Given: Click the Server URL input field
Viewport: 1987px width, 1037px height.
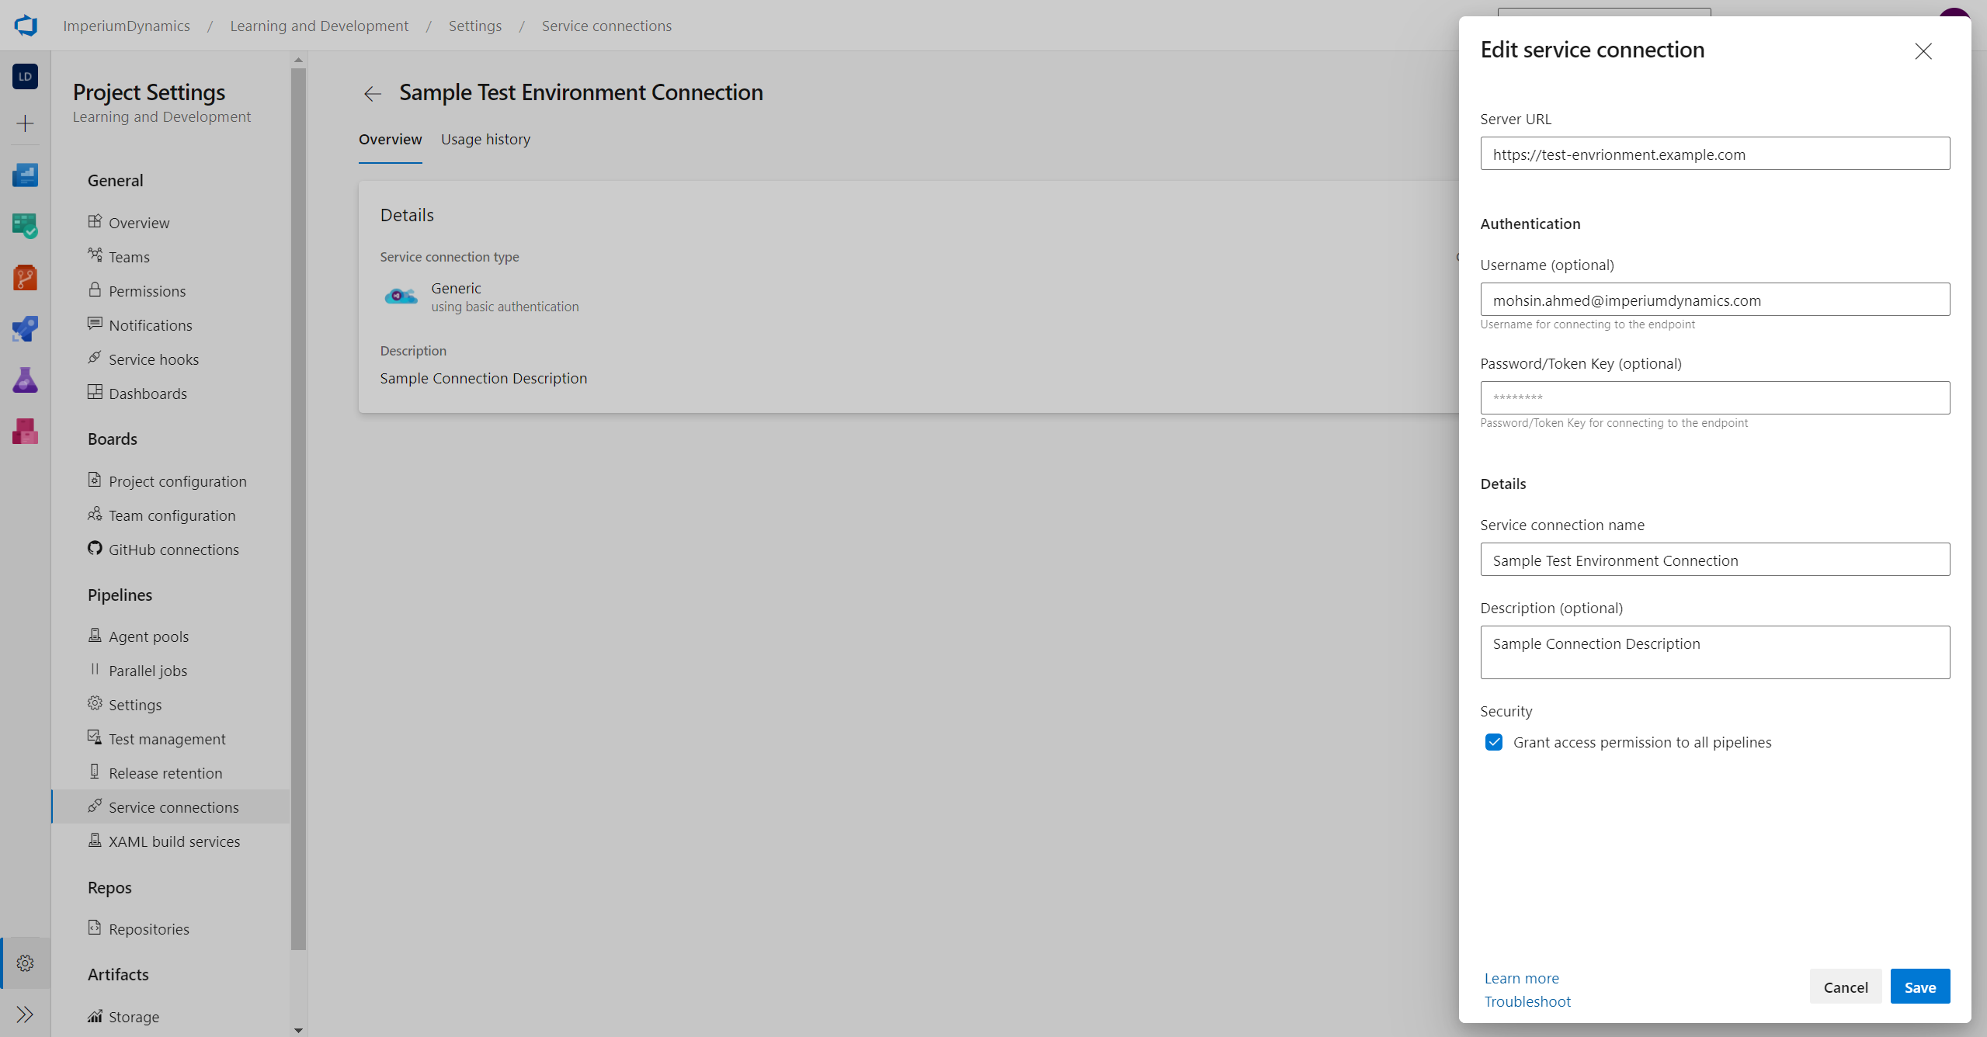Looking at the screenshot, I should (x=1714, y=153).
